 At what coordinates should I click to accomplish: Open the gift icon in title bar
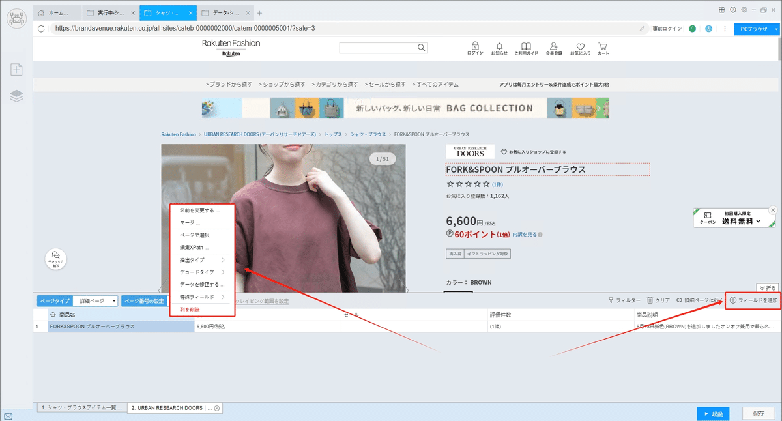tap(722, 10)
